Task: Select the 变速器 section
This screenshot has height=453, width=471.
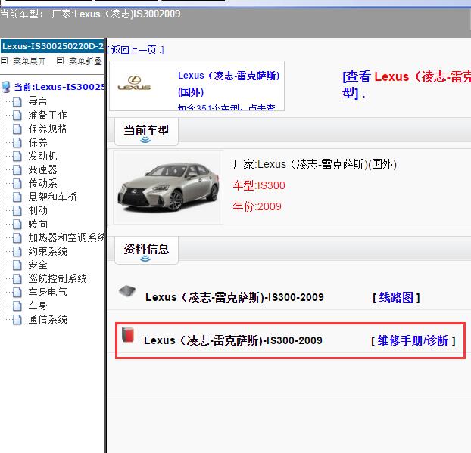Action: pyautogui.click(x=42, y=169)
